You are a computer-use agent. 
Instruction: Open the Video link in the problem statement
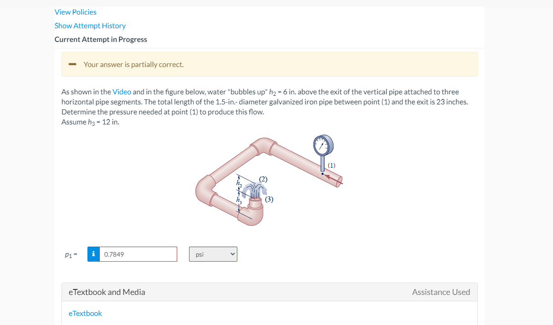[x=121, y=92]
